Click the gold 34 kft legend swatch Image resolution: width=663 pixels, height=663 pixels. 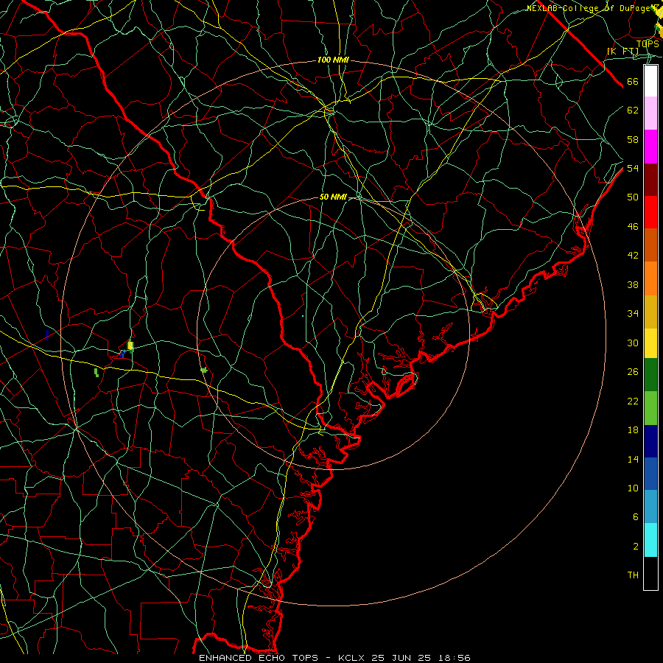coord(650,312)
